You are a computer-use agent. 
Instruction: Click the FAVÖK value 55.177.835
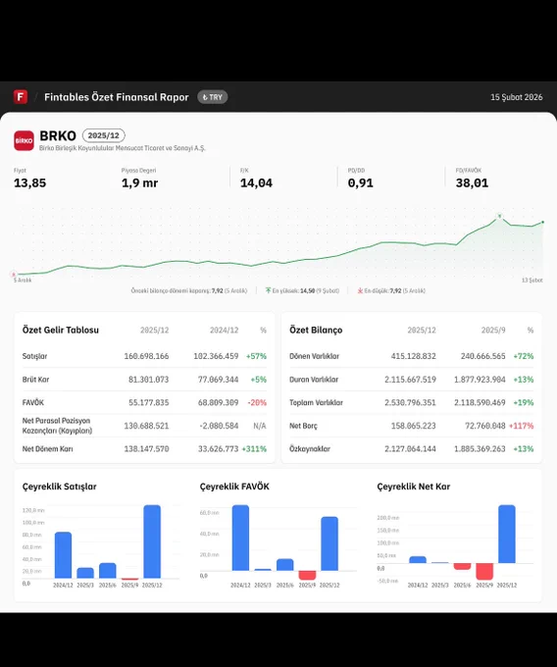[x=149, y=402]
